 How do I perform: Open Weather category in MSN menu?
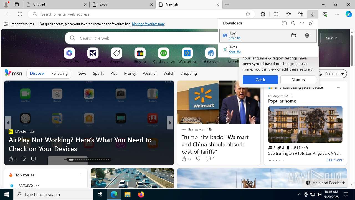150,73
